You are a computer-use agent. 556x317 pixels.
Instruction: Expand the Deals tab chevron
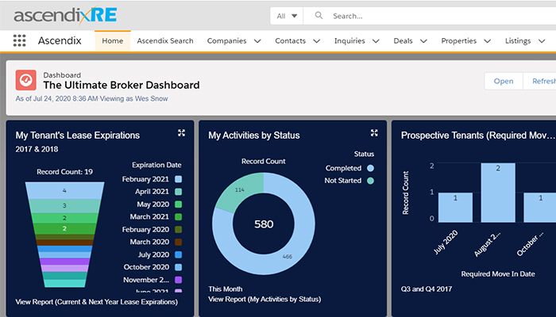(x=423, y=41)
